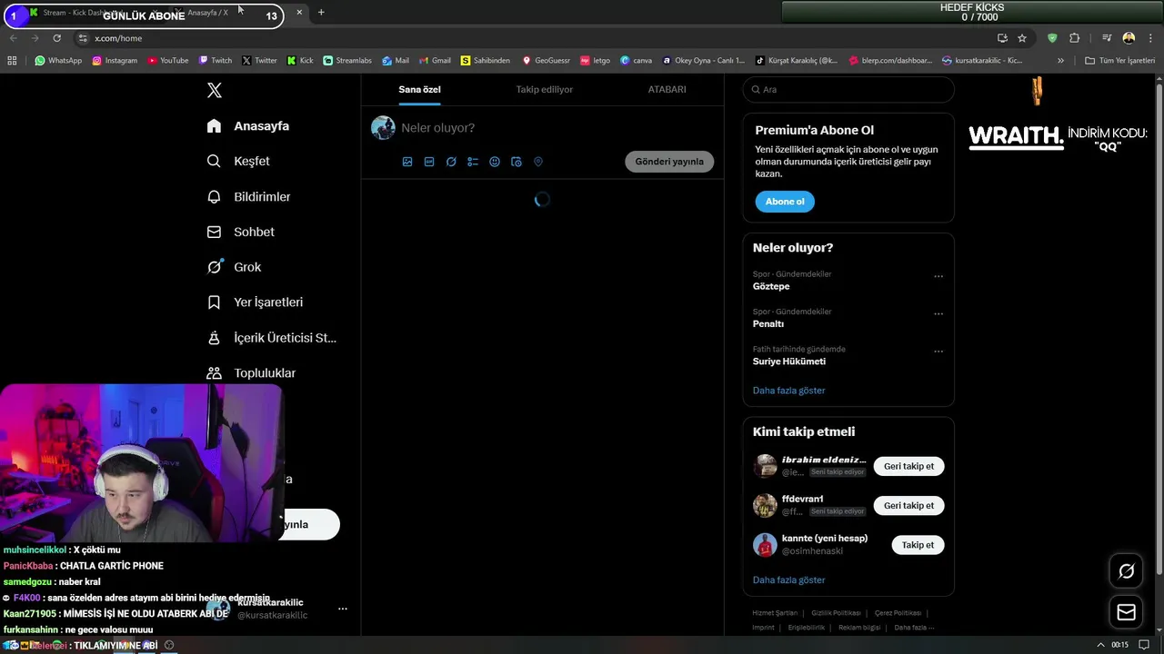The width and height of the screenshot is (1164, 654).
Task: Add an image to the post
Action: 407,162
